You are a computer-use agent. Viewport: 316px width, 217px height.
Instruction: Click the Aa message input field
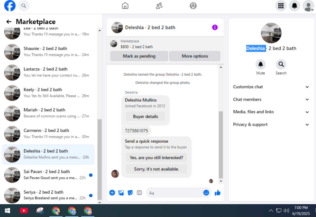175,193
